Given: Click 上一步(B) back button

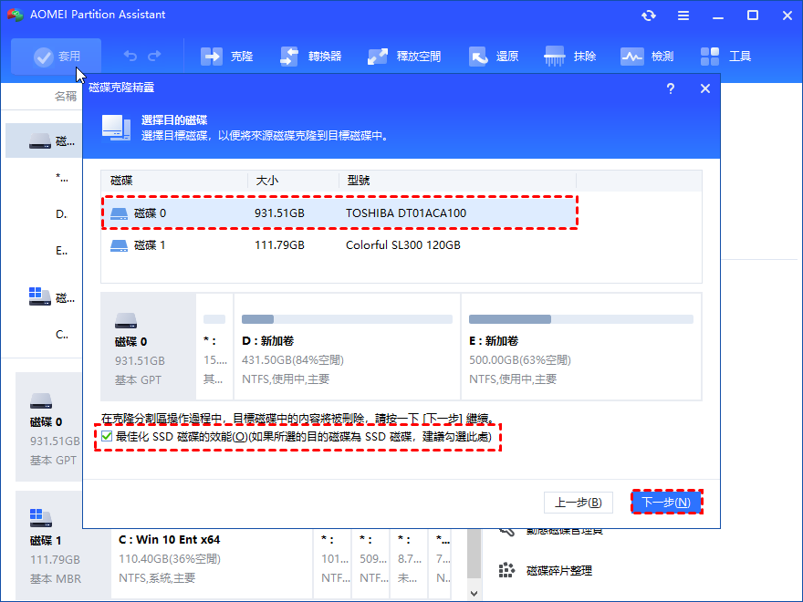Looking at the screenshot, I should click(x=579, y=503).
